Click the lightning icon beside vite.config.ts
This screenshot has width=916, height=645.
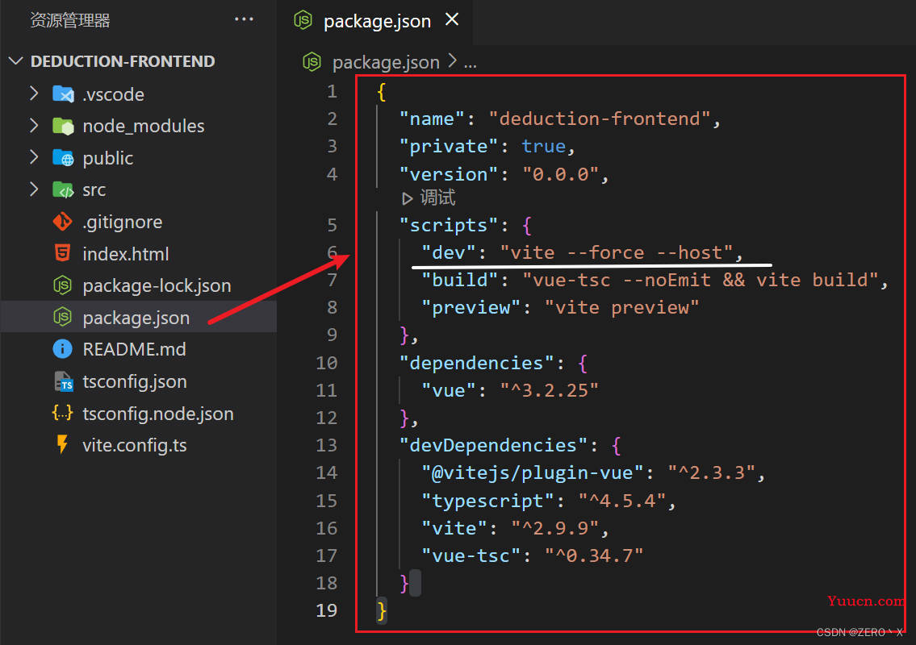[62, 444]
